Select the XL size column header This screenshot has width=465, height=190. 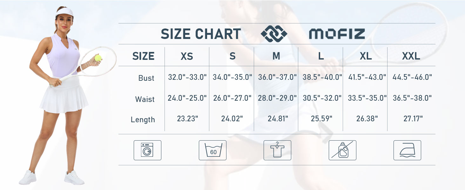366,56
